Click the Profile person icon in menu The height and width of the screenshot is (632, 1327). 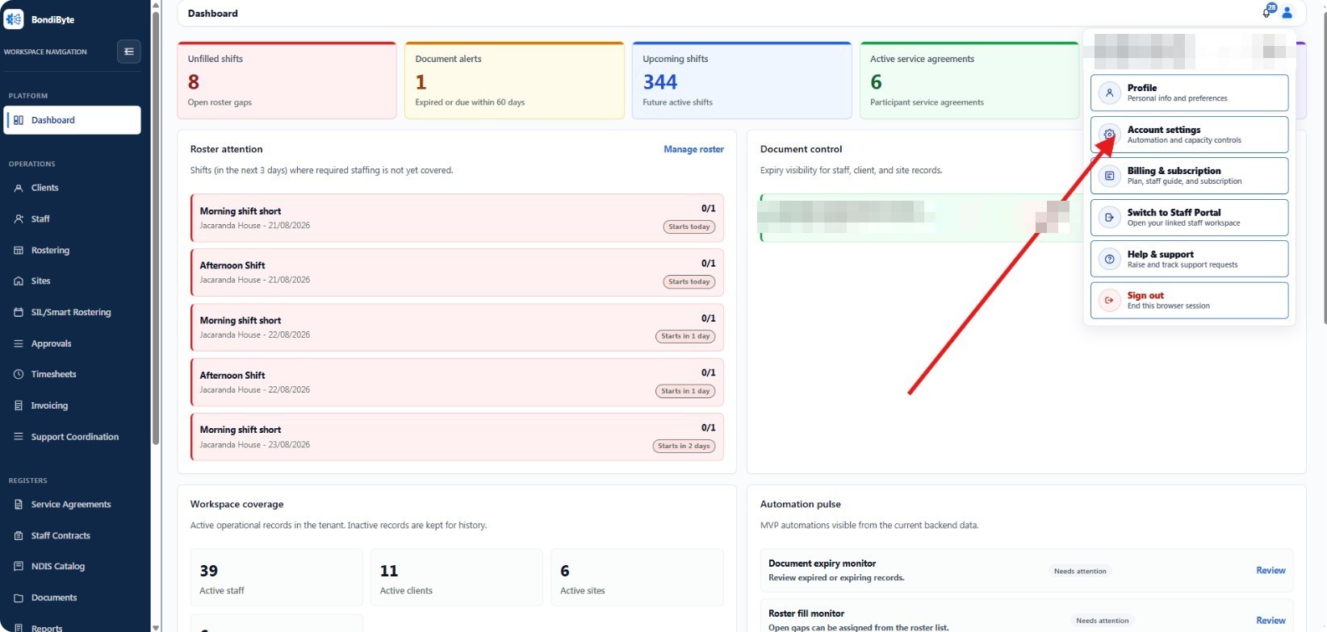1110,93
